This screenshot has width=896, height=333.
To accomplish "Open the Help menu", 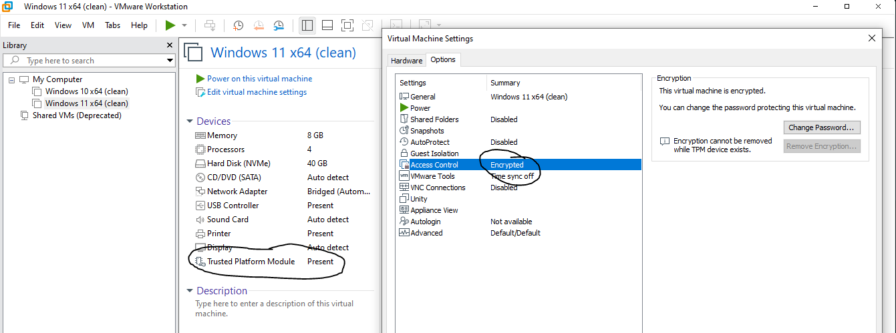I will pyautogui.click(x=139, y=25).
